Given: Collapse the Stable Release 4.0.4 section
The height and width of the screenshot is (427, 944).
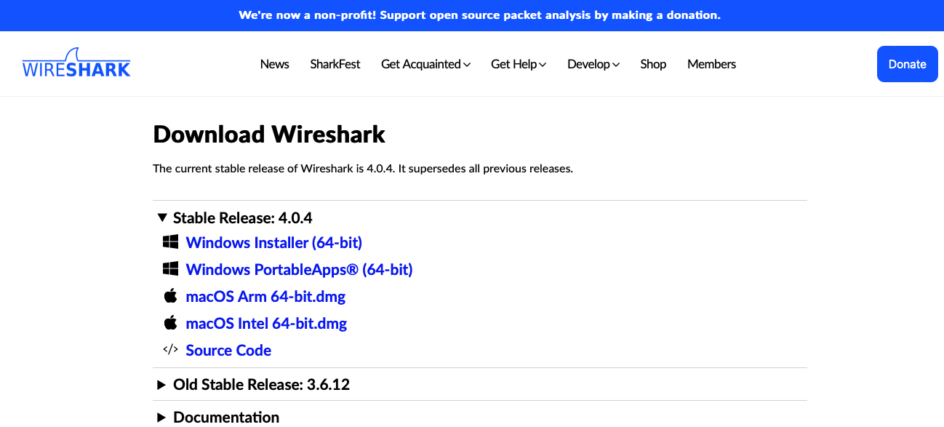Looking at the screenshot, I should (235, 218).
